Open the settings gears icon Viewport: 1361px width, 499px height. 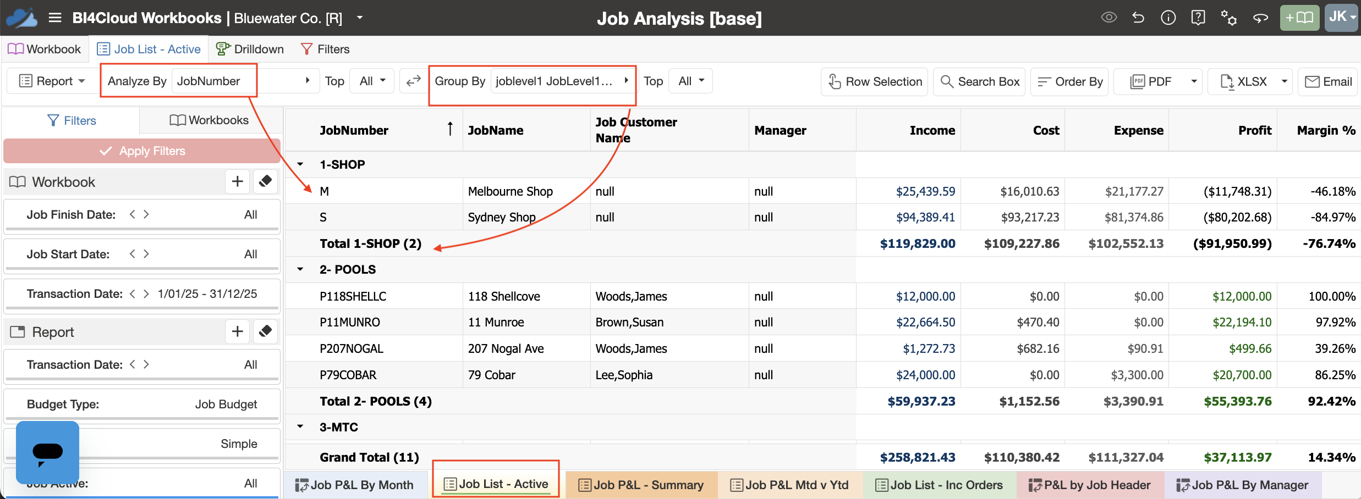point(1228,18)
